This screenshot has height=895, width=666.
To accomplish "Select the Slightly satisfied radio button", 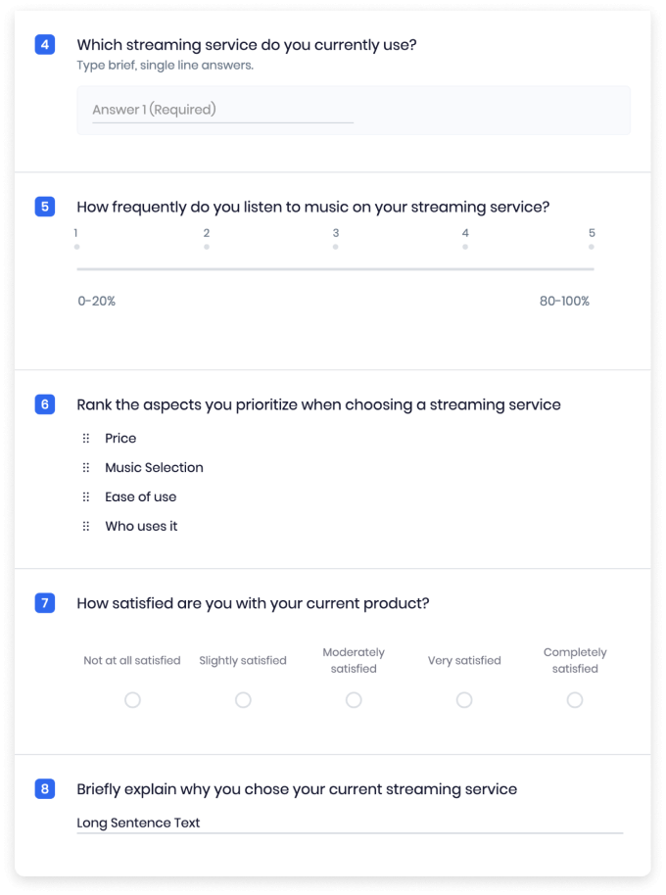I will [x=243, y=700].
